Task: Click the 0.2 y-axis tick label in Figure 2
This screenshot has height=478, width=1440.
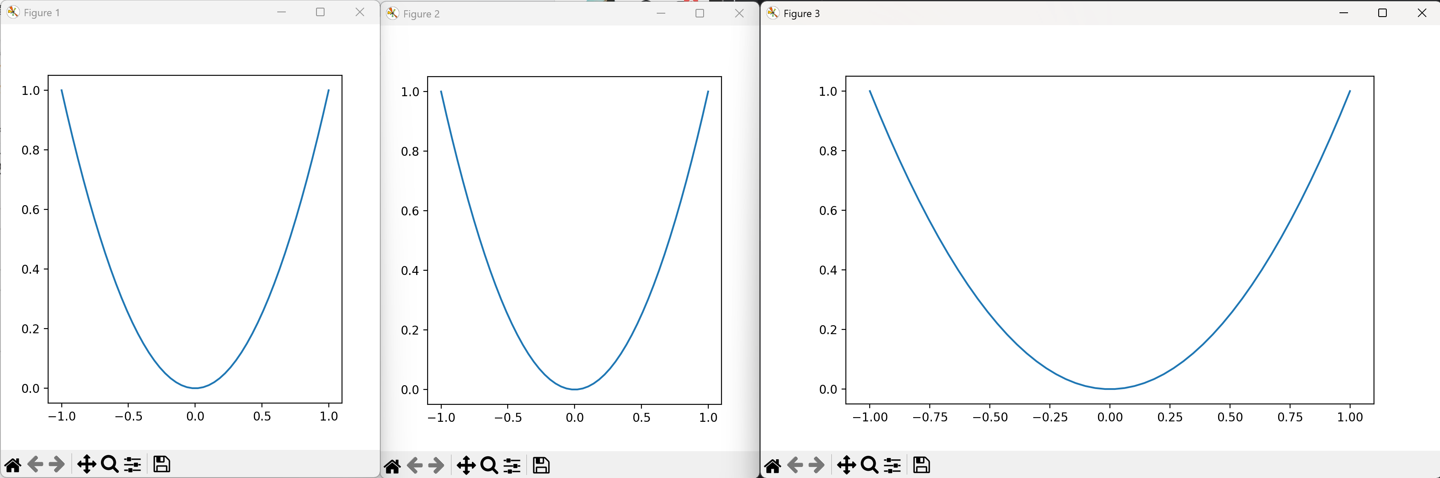Action: coord(410,331)
